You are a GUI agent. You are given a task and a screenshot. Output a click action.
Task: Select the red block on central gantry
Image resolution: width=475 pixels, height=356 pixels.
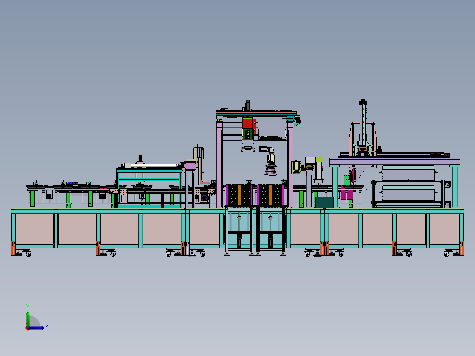point(249,123)
